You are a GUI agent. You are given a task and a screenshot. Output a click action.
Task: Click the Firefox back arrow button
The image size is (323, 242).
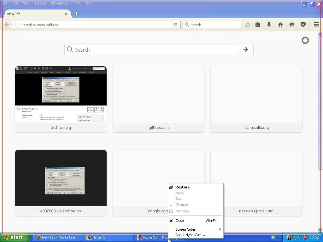point(7,25)
